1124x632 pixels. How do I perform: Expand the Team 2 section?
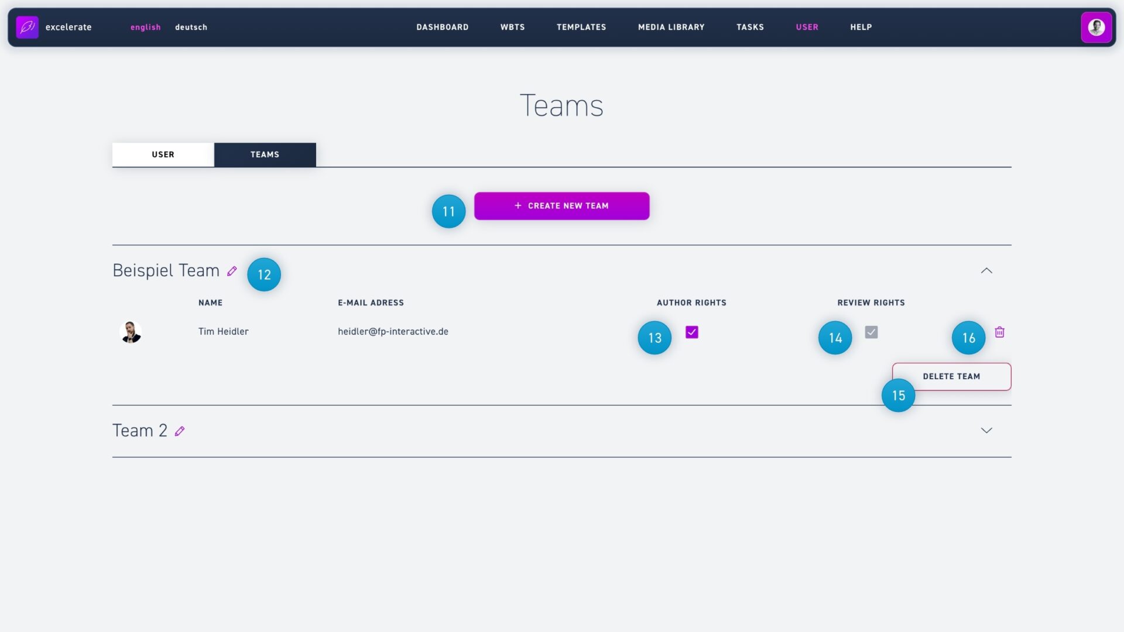coord(986,431)
